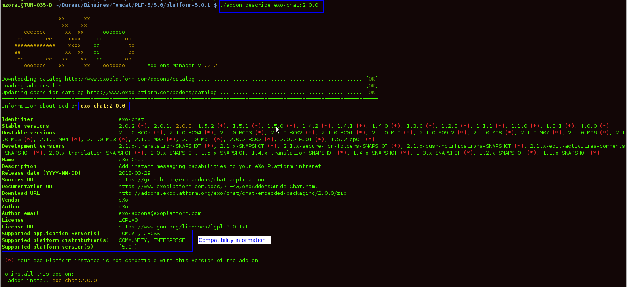
Task: Select unstable version 2.1.0-RC05
Action: [x=134, y=132]
